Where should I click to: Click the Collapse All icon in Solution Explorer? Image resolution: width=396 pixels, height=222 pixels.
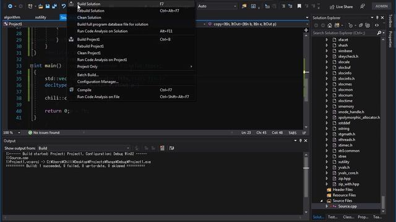[x=361, y=25]
